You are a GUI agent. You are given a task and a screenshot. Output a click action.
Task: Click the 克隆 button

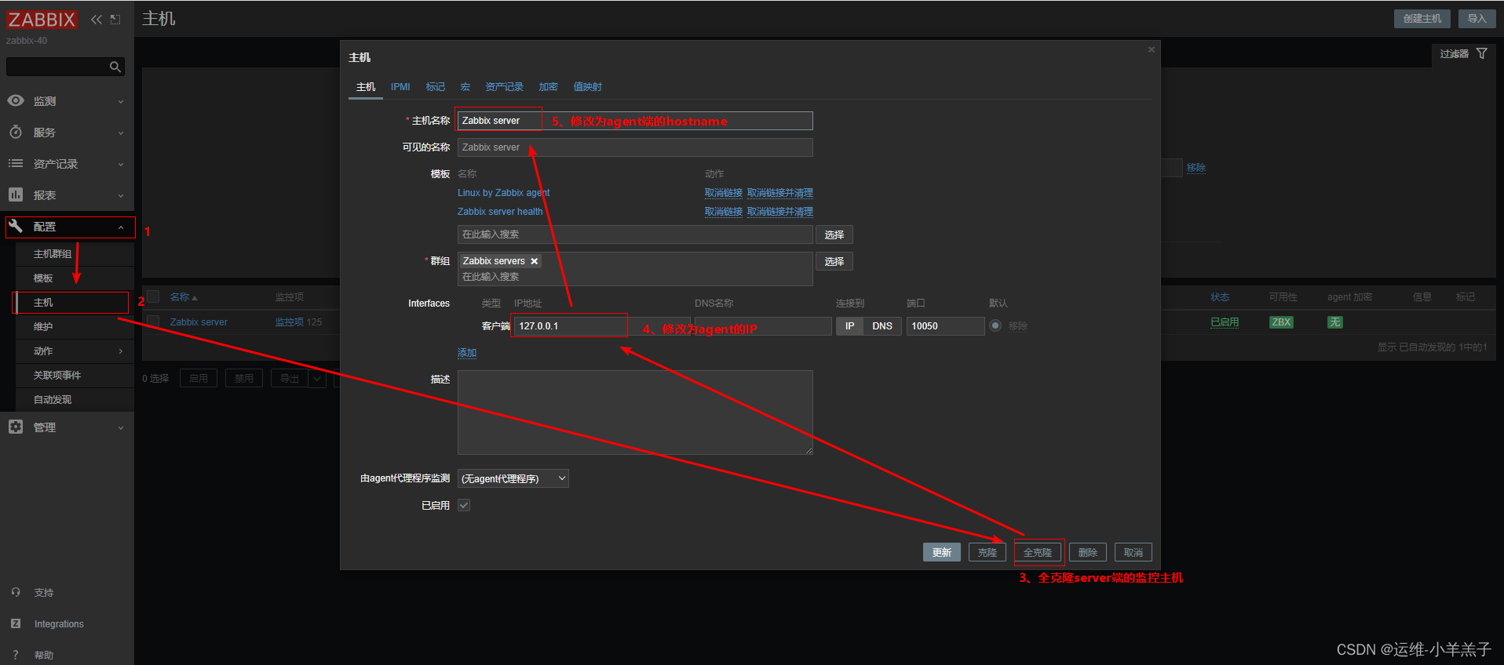point(987,552)
